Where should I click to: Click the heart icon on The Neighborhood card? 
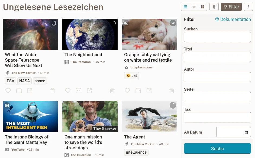coord(68,91)
